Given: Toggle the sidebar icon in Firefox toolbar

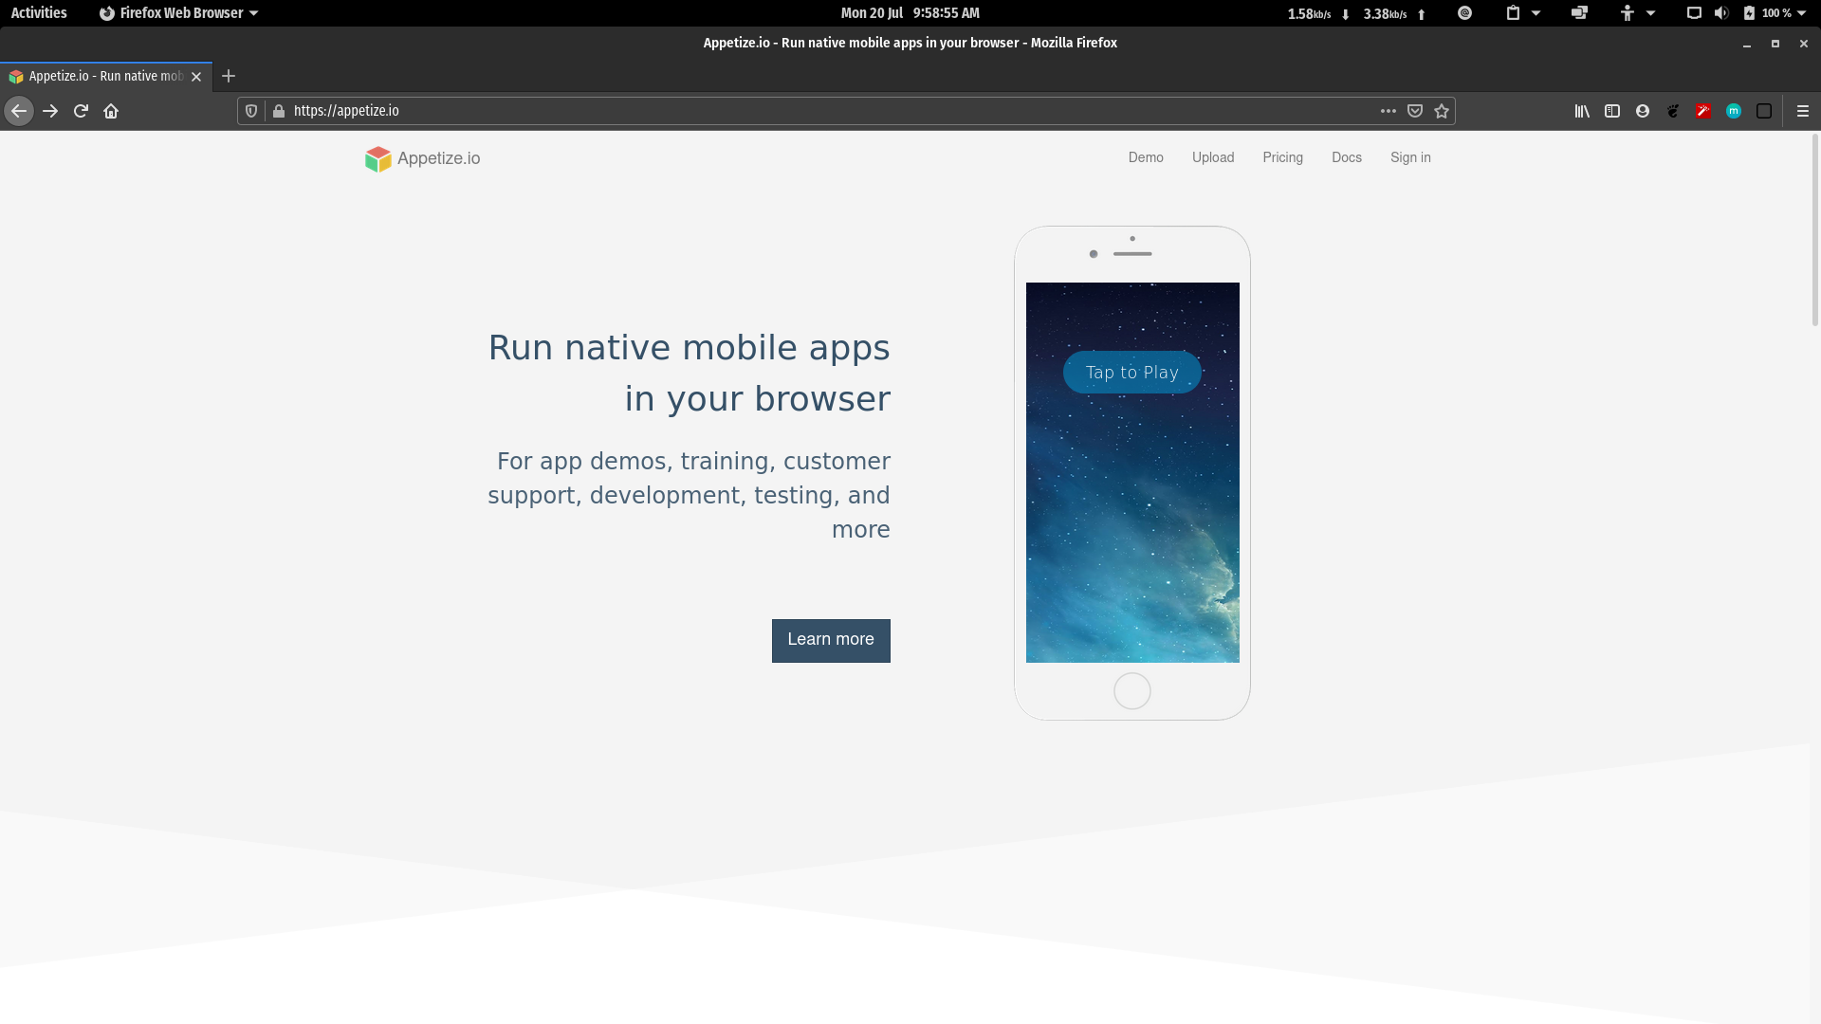Looking at the screenshot, I should click(x=1612, y=111).
